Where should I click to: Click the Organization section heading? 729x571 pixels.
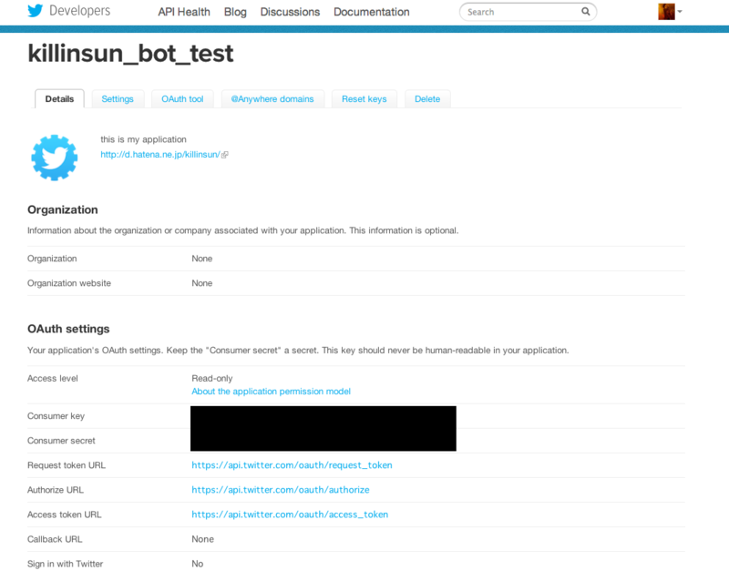(x=63, y=210)
